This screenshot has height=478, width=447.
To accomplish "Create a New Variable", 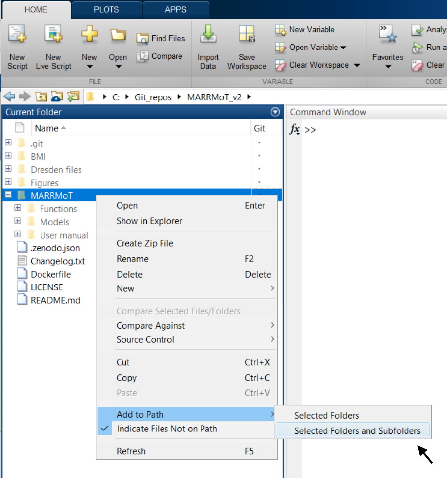I will (x=305, y=30).
